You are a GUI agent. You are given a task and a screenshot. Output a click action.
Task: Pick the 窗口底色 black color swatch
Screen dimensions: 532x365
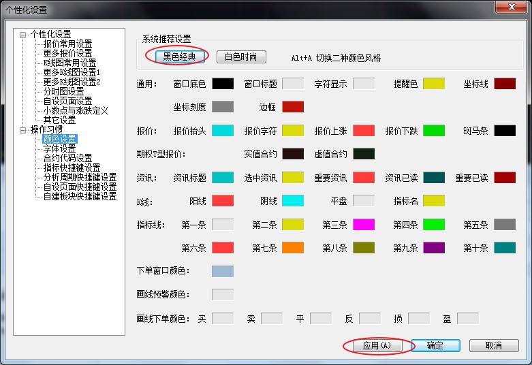point(223,84)
